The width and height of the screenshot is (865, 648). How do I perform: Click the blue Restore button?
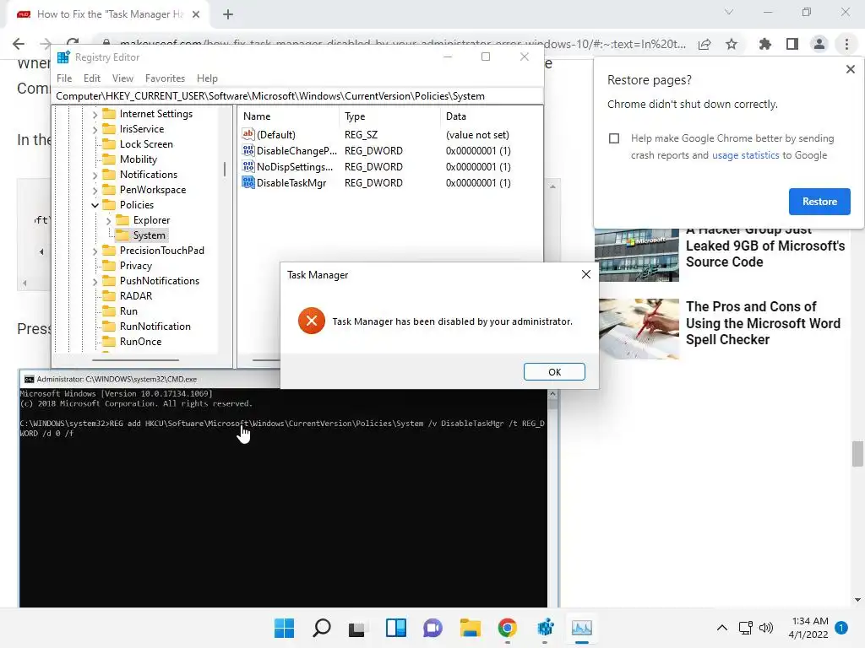819,202
